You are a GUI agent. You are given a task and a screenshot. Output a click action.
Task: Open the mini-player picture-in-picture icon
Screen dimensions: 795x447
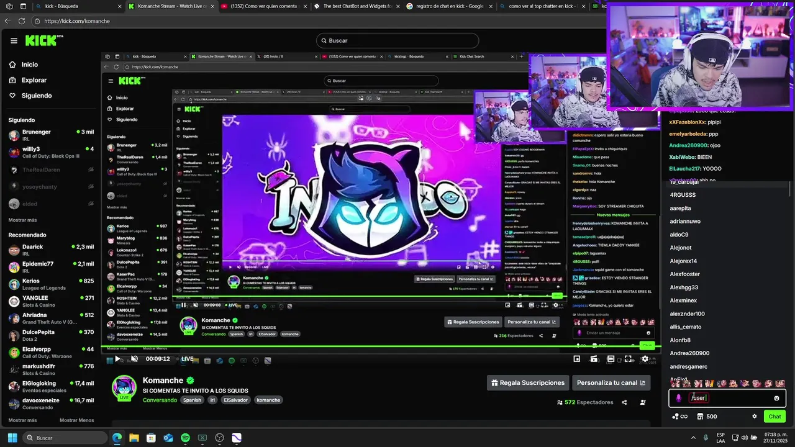click(x=577, y=359)
